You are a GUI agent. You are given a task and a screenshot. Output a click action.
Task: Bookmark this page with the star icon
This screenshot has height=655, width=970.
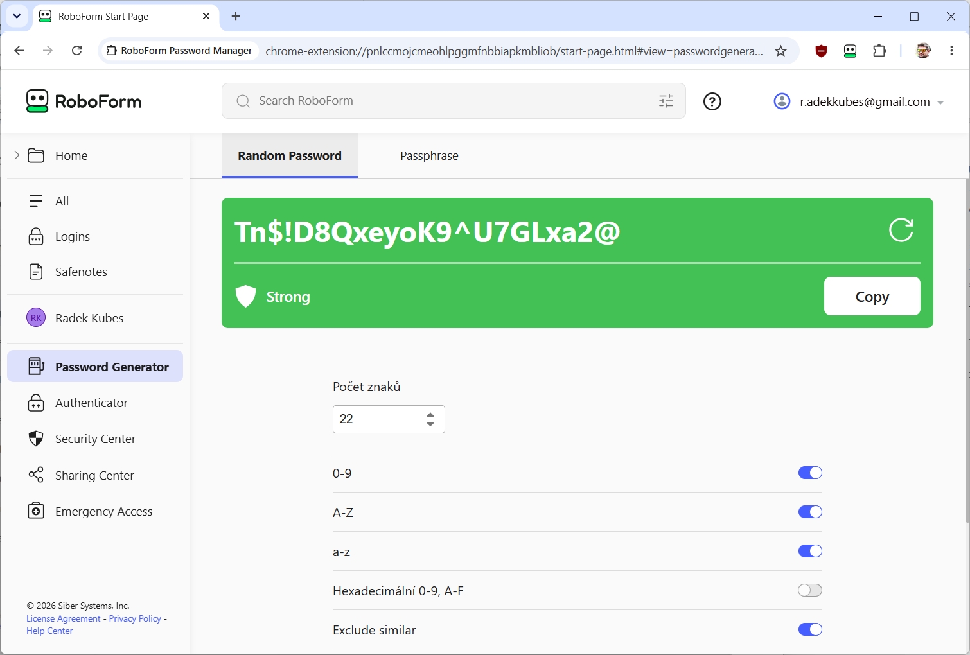(780, 51)
